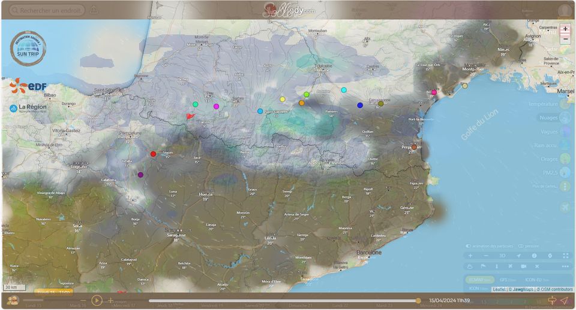Switch to the ICON-EU forecast model
576x310 pixels.
point(533,279)
